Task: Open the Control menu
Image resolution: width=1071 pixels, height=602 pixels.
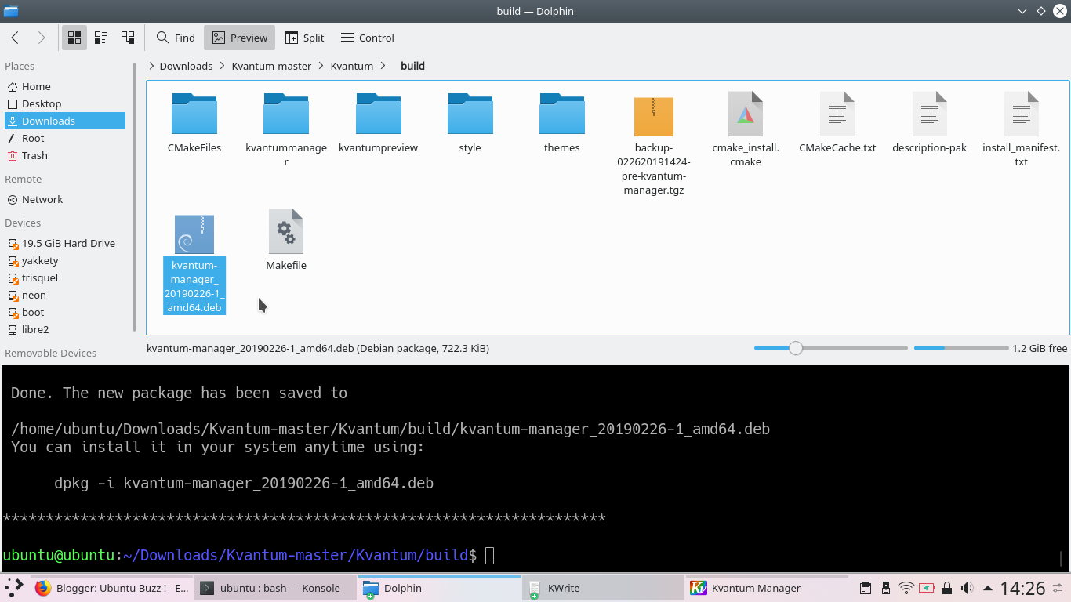Action: tap(367, 38)
